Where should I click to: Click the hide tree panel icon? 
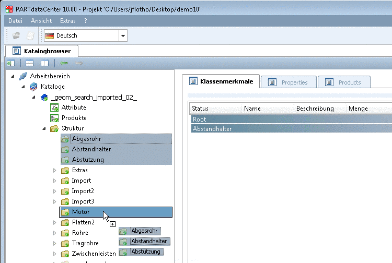click(x=11, y=63)
